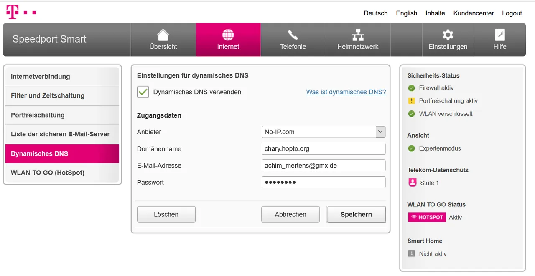Open the Heimnetzwerk tab label

click(x=358, y=47)
